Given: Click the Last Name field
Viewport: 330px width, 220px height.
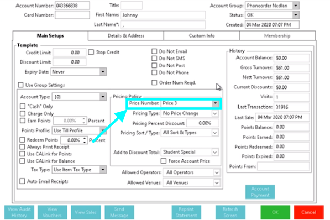Looking at the screenshot, I should 163,25.
